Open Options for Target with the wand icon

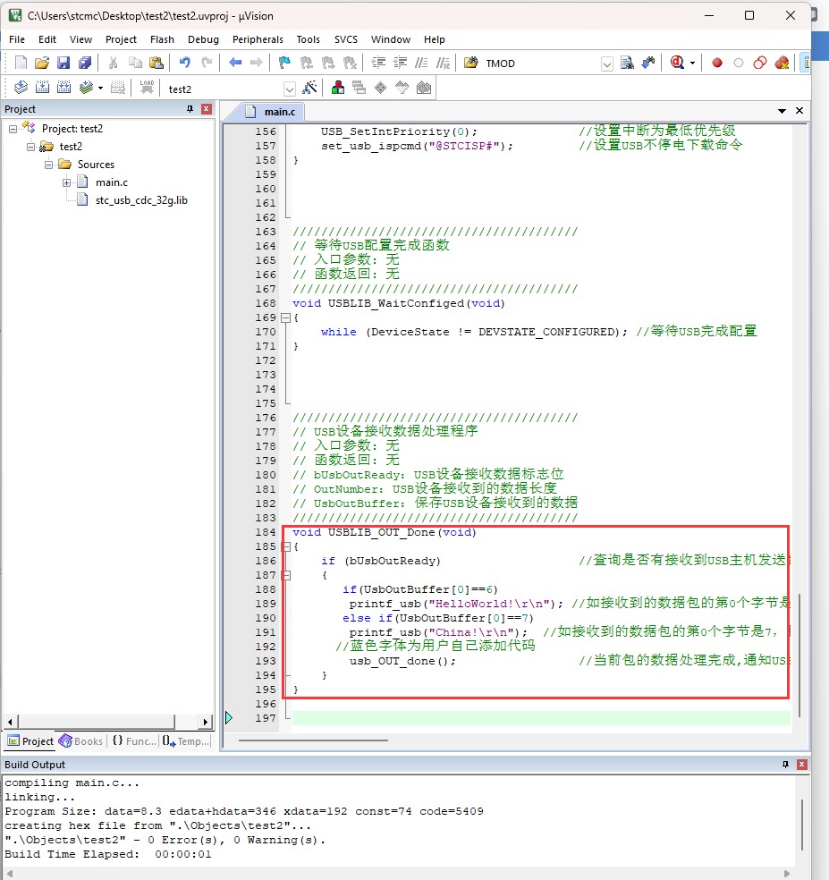click(x=309, y=88)
